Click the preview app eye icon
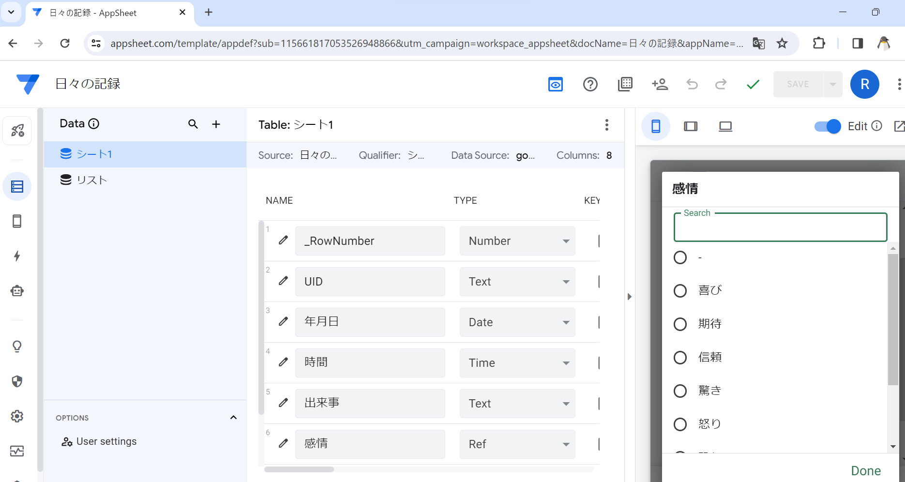The image size is (905, 482). pyautogui.click(x=556, y=84)
